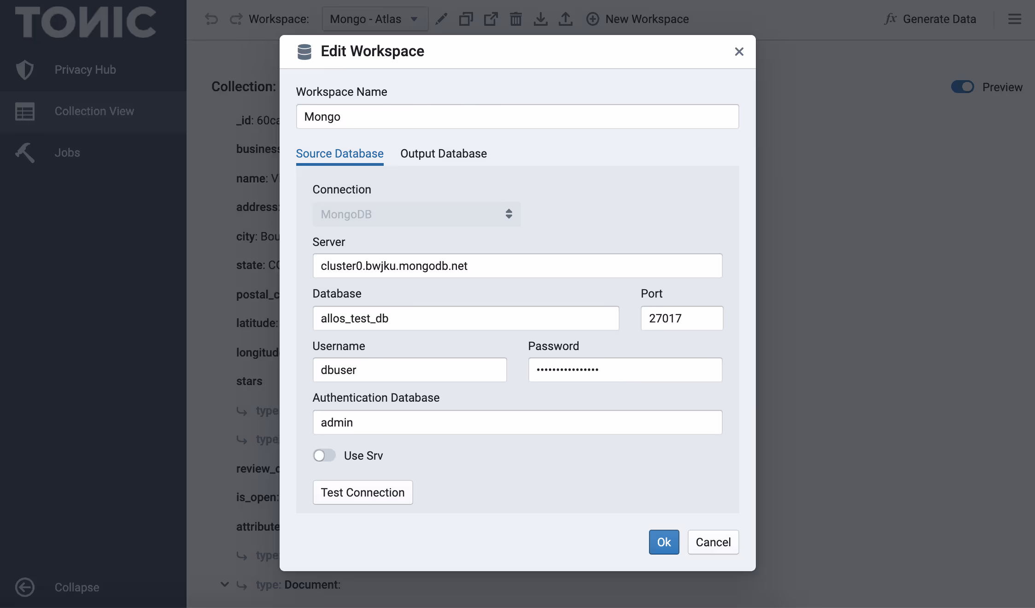This screenshot has width=1035, height=608.
Task: Close the Edit Workspace dialog
Action: click(x=739, y=52)
